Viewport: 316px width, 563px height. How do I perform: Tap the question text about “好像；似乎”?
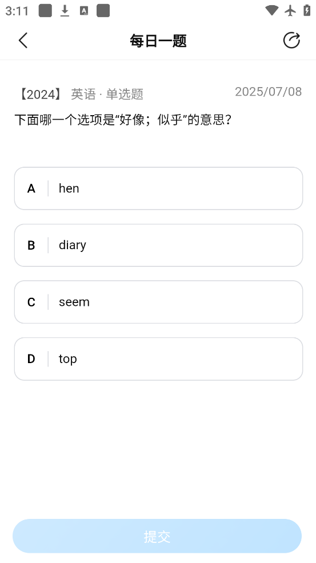[123, 120]
